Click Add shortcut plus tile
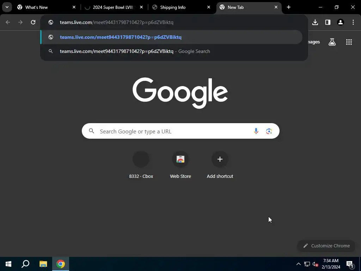Image resolution: width=361 pixels, height=271 pixels. pos(220,165)
